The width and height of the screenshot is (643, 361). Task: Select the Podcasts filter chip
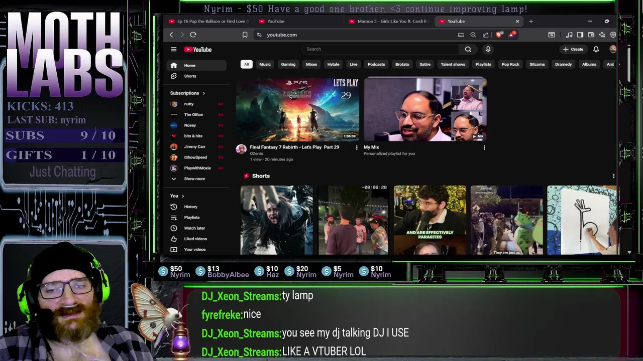376,64
